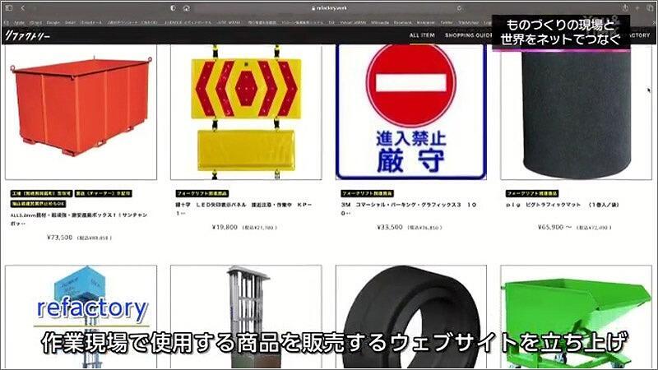The width and height of the screenshot is (658, 370).
Task: Click the ¥73,500 price
Action: (59, 238)
